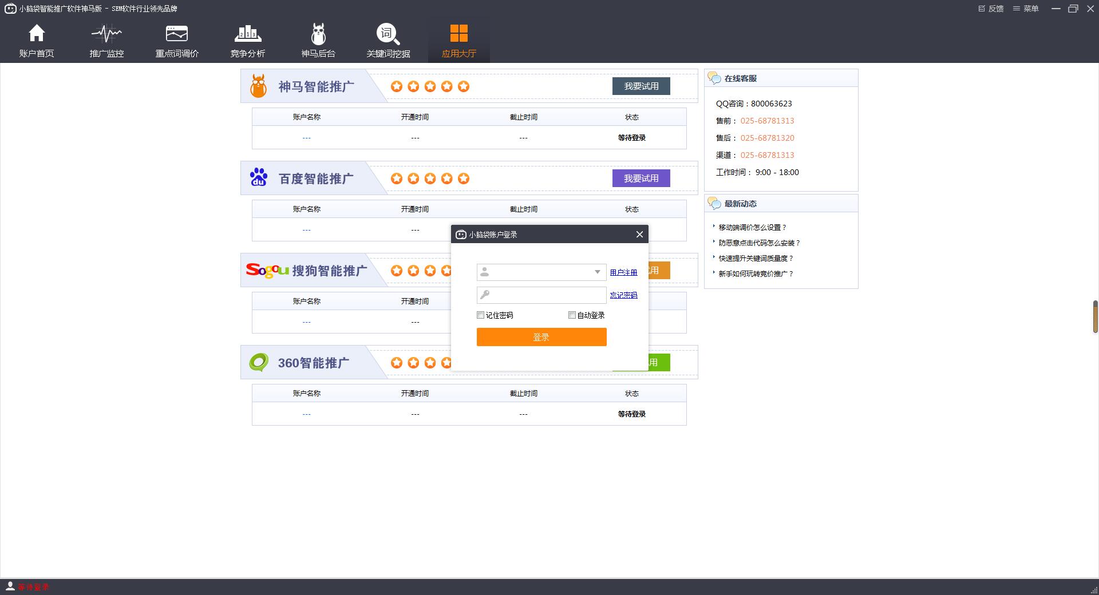Viewport: 1099px width, 595px height.
Task: Open 快速提升关键词质量度？ article
Action: [756, 259]
